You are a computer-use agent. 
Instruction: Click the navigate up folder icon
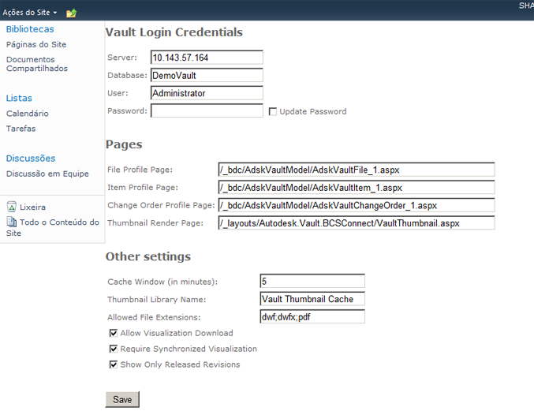[72, 13]
